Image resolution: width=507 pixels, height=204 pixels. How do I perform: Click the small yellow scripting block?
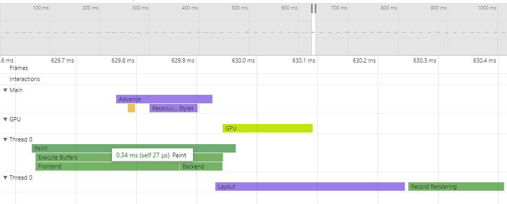[132, 108]
